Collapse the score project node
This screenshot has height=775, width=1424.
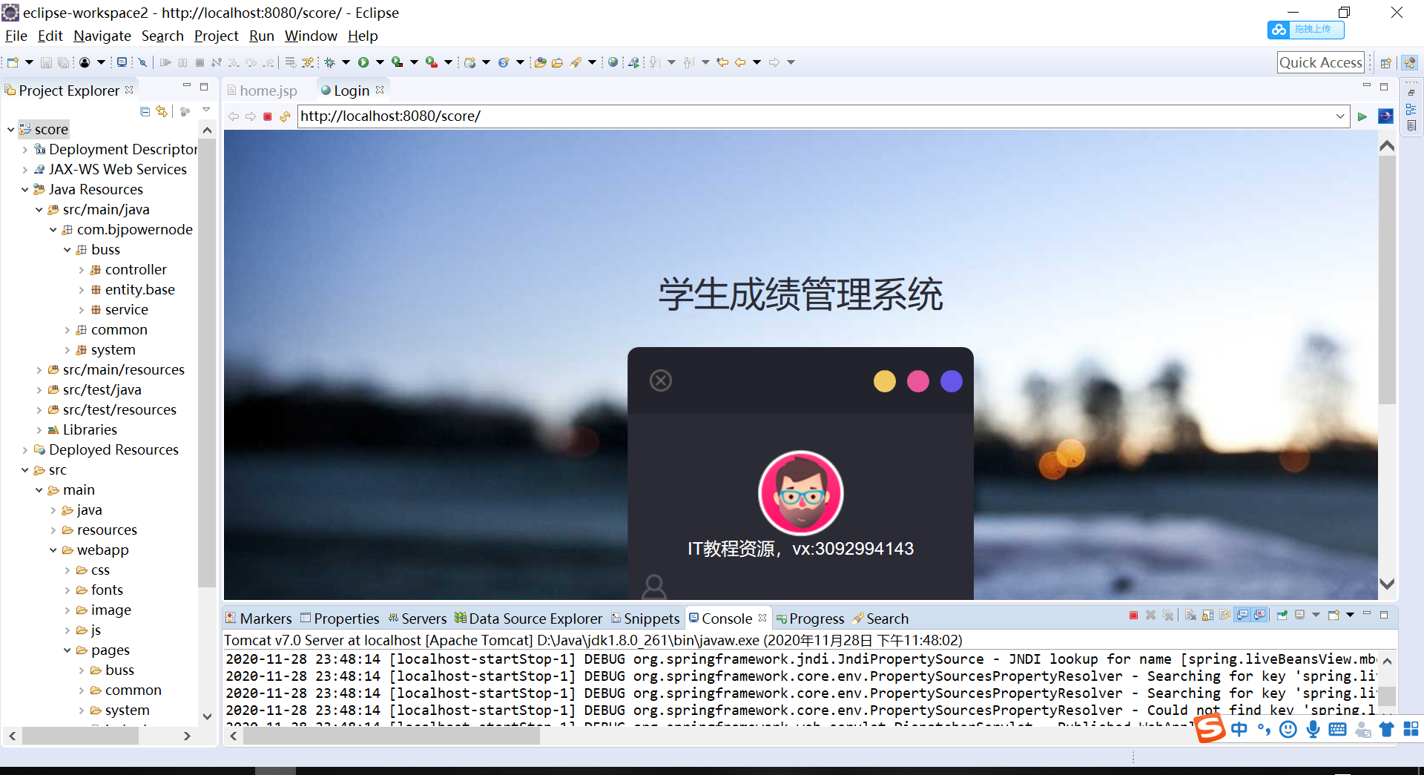[x=11, y=129]
